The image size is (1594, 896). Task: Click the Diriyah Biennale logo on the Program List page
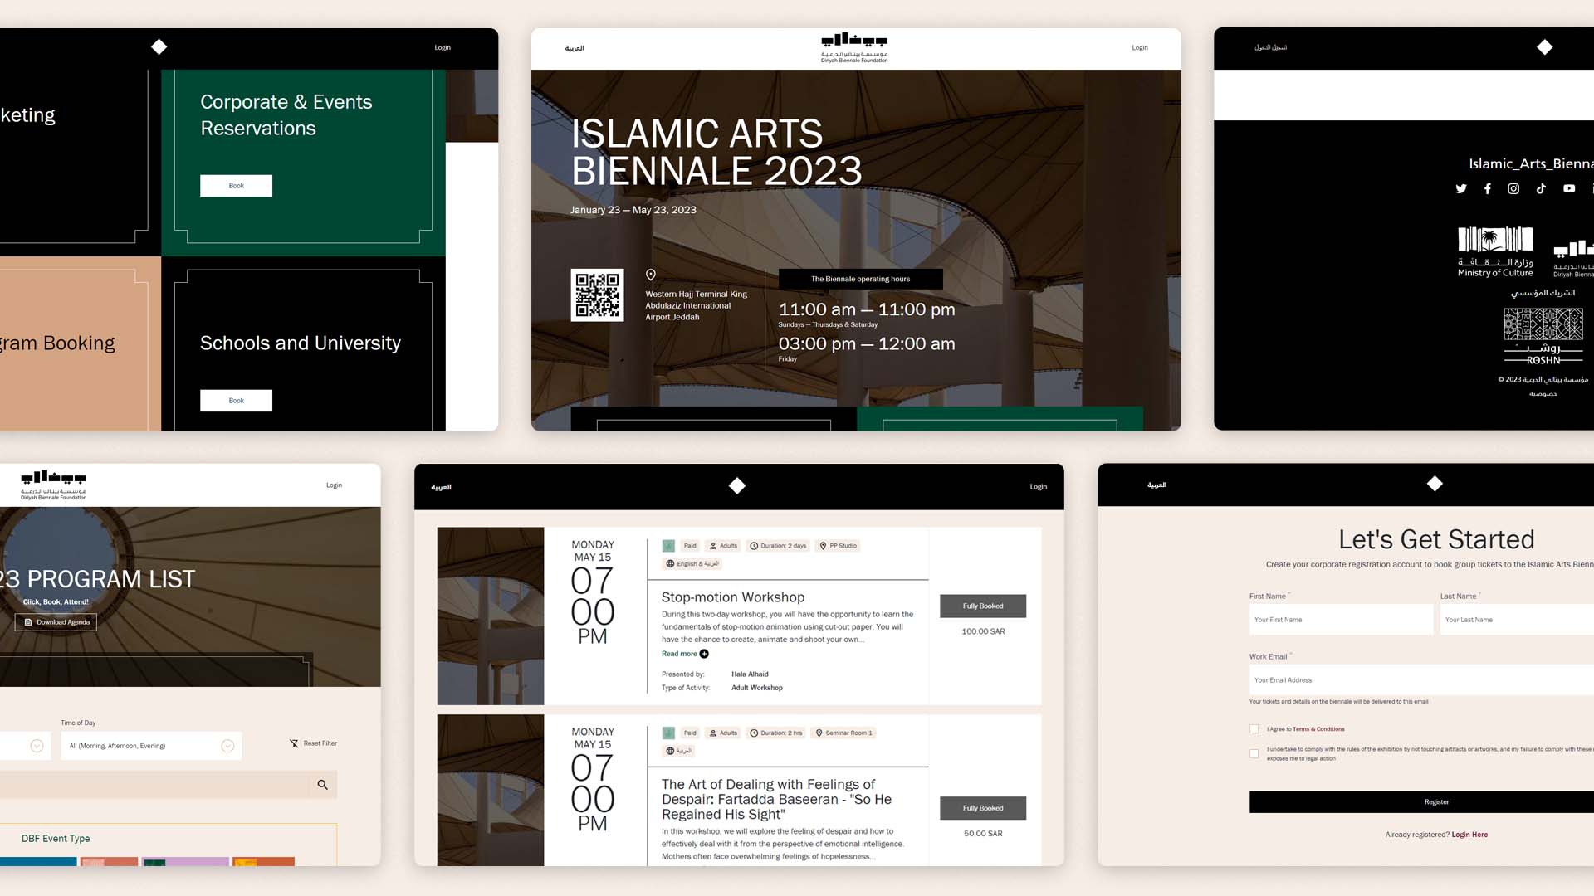pos(53,485)
